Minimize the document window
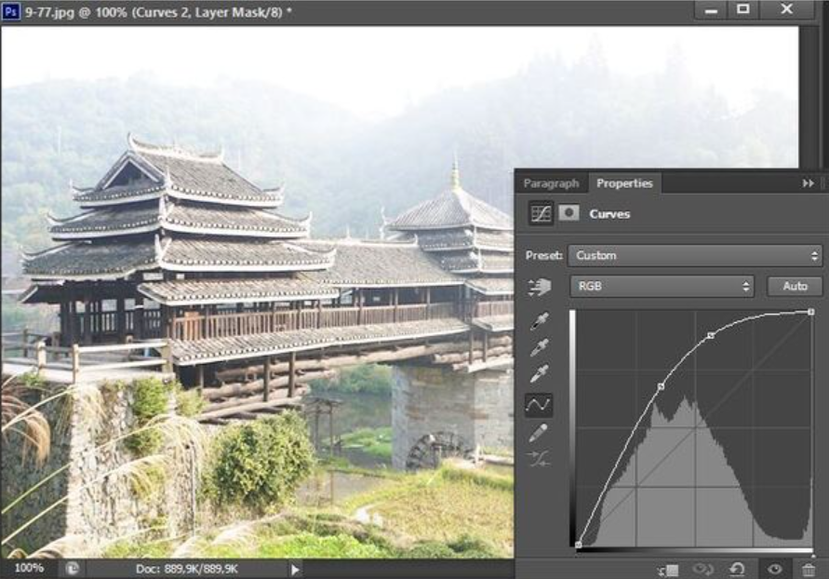The height and width of the screenshot is (579, 829). 711,10
